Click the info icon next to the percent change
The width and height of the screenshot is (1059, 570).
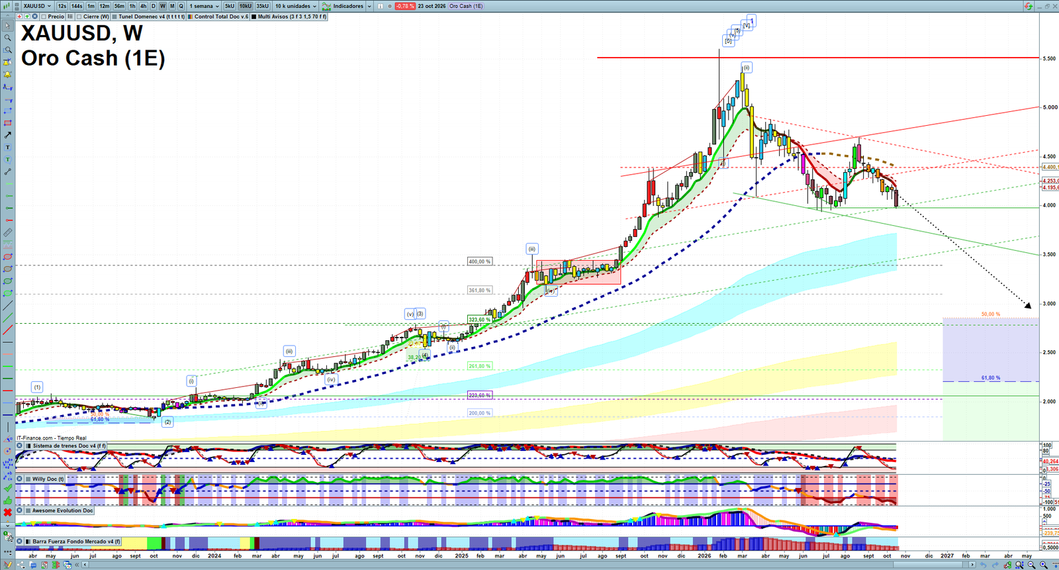click(380, 6)
